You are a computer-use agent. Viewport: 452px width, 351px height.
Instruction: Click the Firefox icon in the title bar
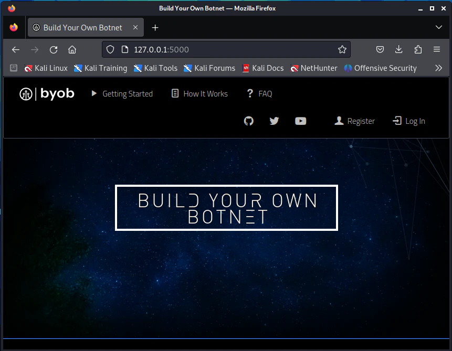click(12, 8)
